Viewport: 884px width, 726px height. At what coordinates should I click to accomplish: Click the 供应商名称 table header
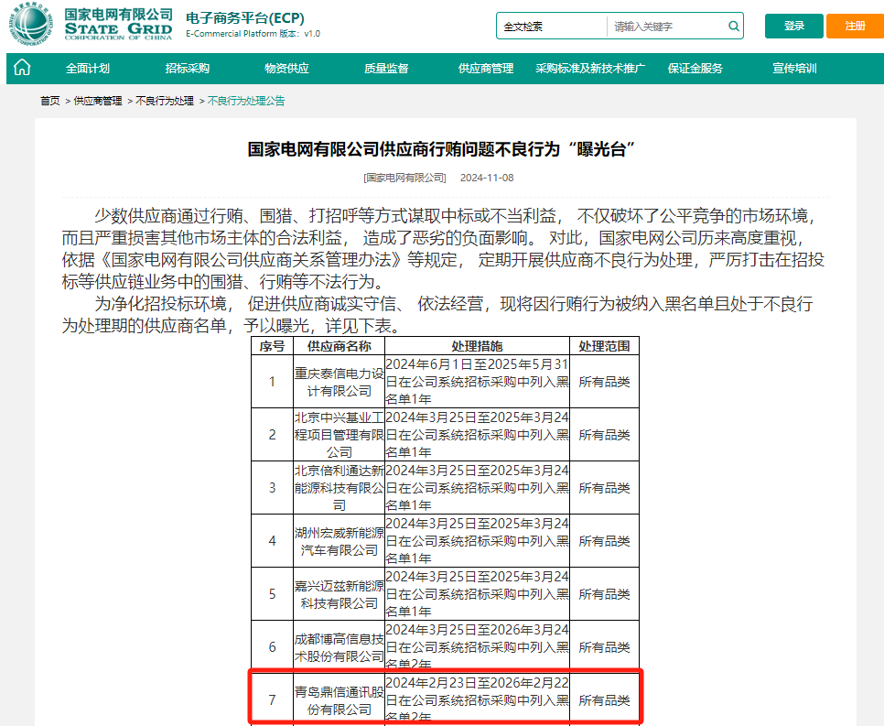[339, 346]
